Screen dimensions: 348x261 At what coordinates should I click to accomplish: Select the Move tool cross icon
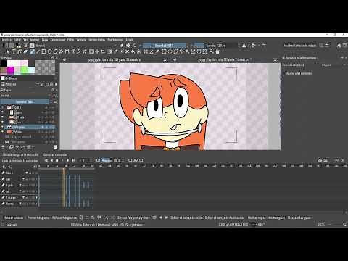pos(97,51)
